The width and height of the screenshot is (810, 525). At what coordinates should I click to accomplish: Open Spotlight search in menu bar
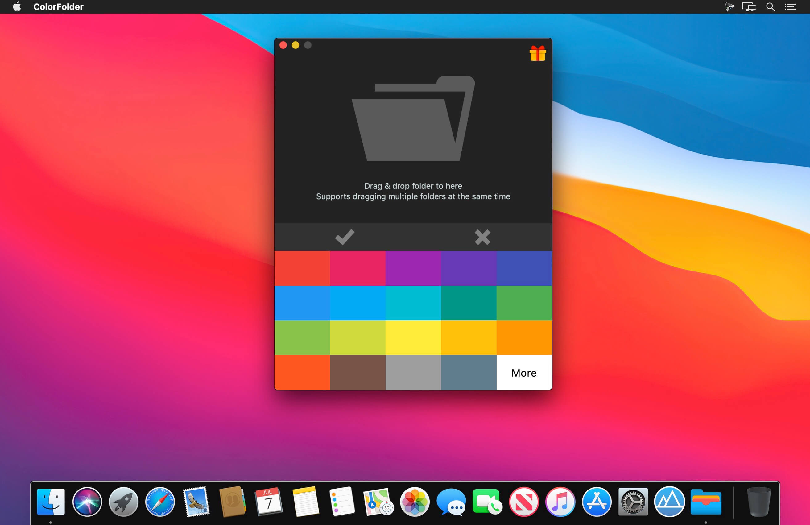pyautogui.click(x=770, y=7)
